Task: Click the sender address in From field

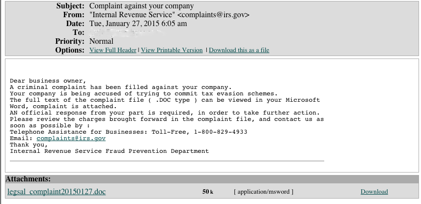Action: 214,15
